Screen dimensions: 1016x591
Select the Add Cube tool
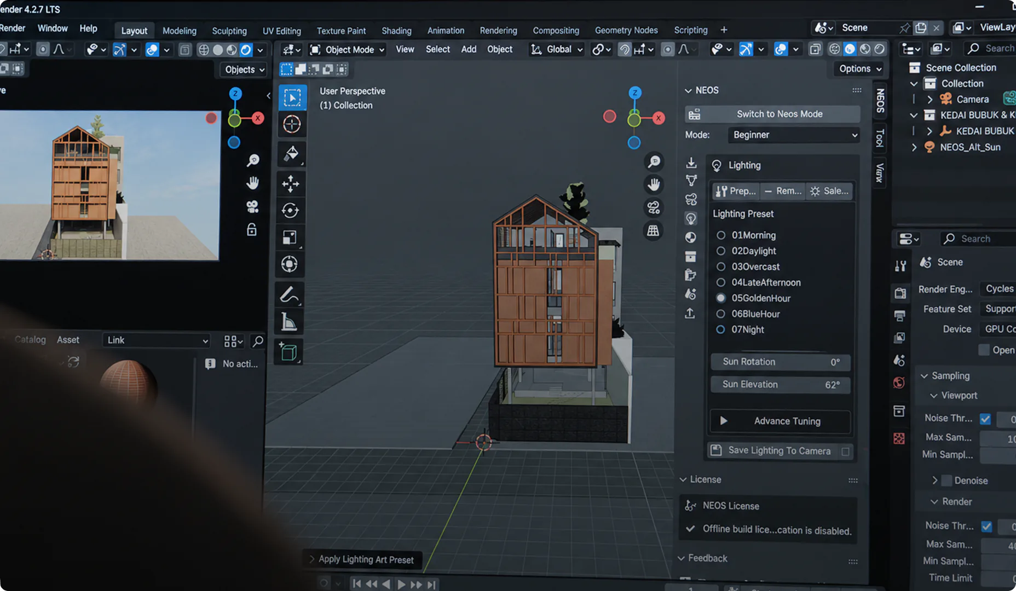click(288, 351)
